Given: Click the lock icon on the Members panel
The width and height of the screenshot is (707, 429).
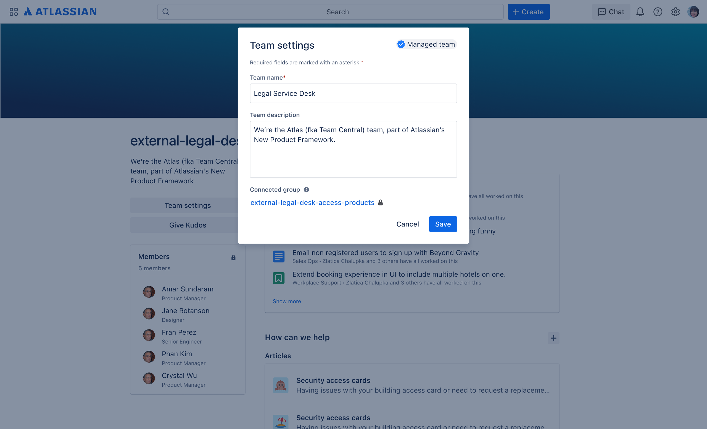Looking at the screenshot, I should click(x=233, y=258).
